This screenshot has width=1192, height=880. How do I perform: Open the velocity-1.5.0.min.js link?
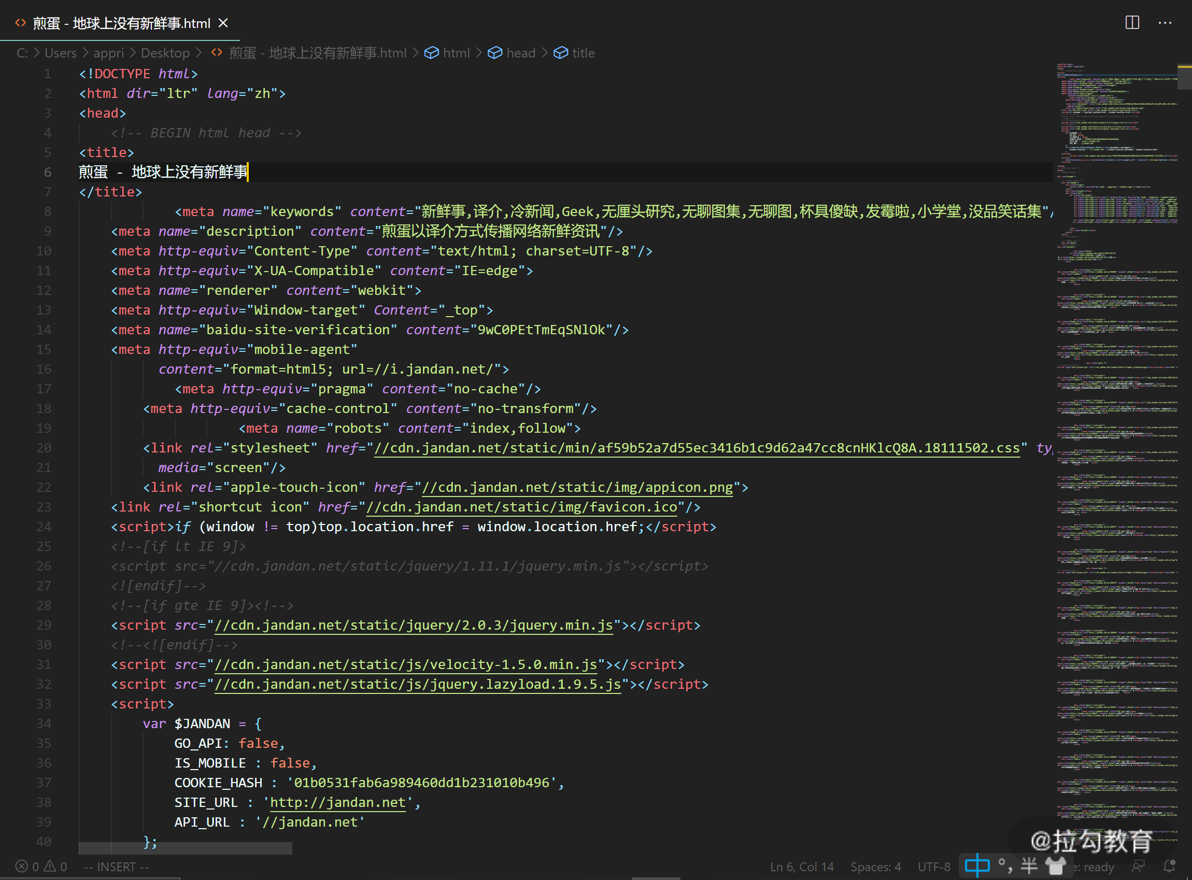pyautogui.click(x=405, y=664)
